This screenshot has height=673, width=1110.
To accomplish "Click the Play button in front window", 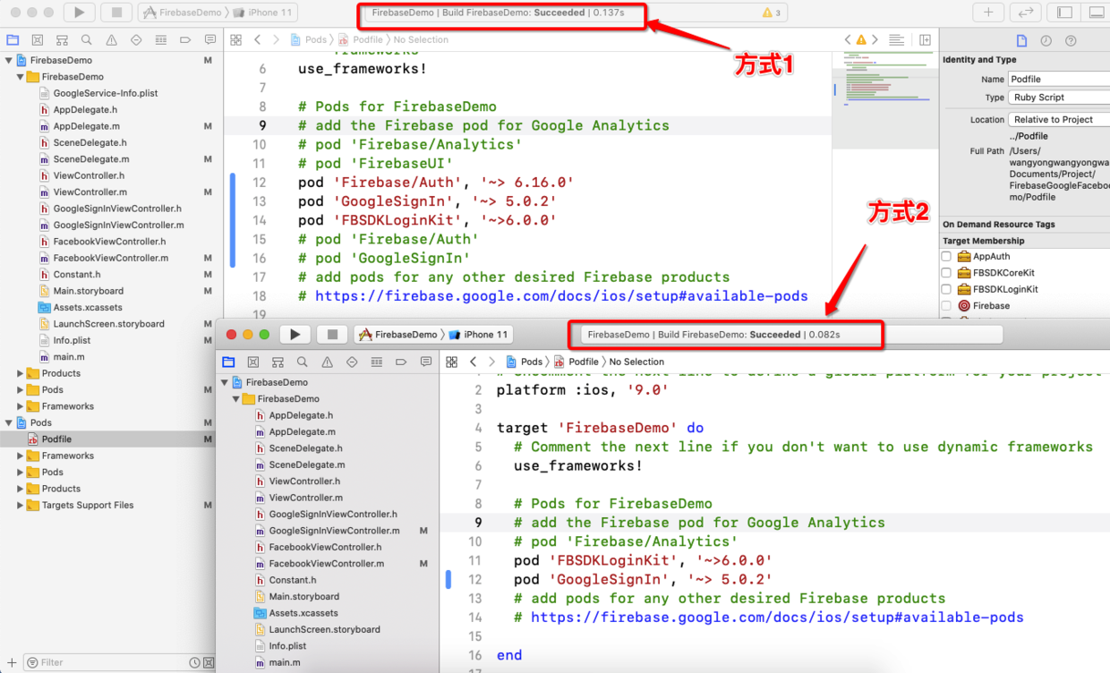I will (295, 334).
